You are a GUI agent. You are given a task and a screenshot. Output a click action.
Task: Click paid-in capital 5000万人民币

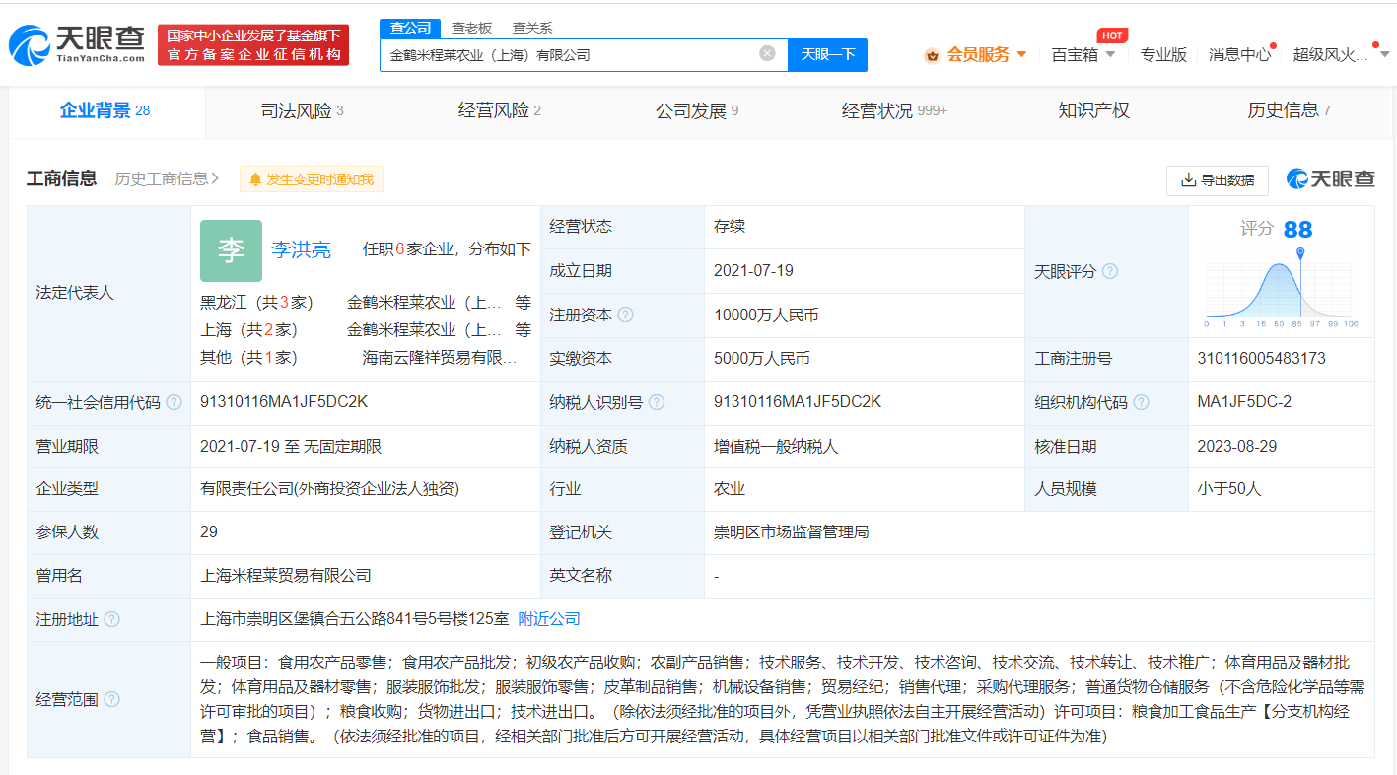click(x=762, y=359)
